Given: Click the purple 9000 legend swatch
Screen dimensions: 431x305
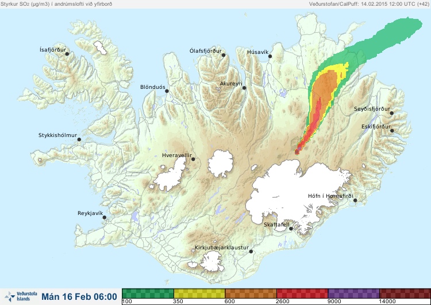Looking at the screenshot, I should tap(353, 294).
